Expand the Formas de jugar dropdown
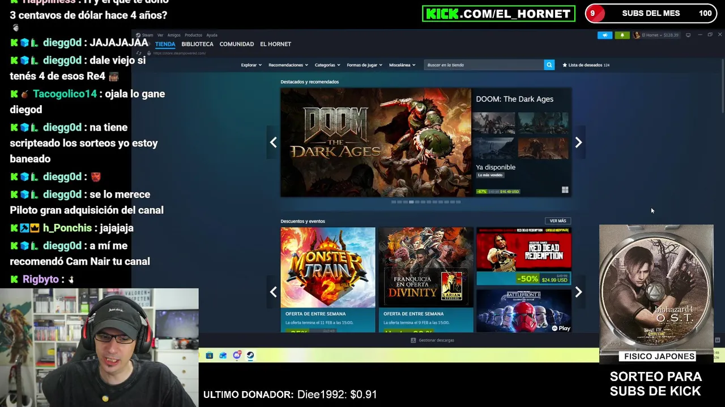725x407 pixels. [x=364, y=65]
